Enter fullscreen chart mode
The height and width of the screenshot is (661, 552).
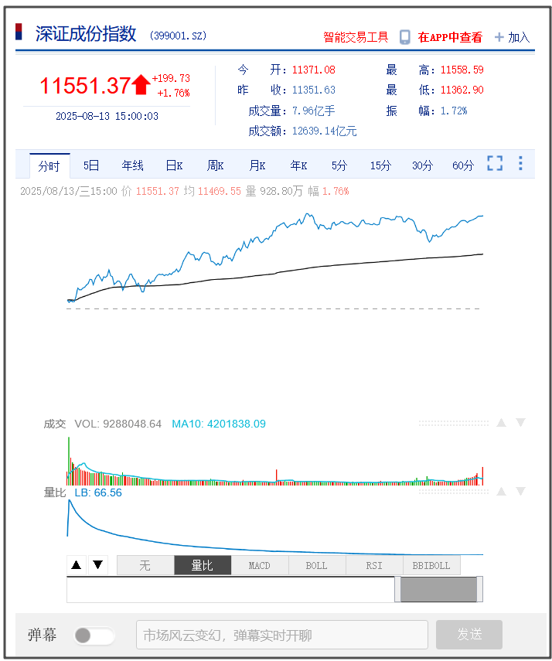point(495,164)
